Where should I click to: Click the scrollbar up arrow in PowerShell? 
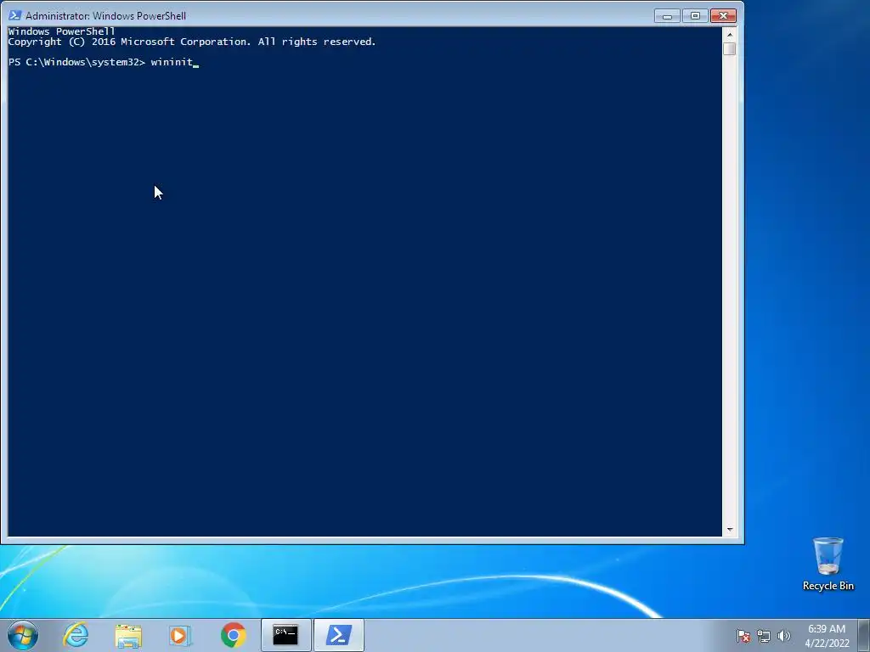(x=730, y=34)
